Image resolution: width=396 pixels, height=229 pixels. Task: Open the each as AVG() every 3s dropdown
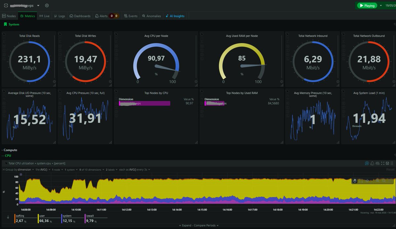tap(135, 170)
